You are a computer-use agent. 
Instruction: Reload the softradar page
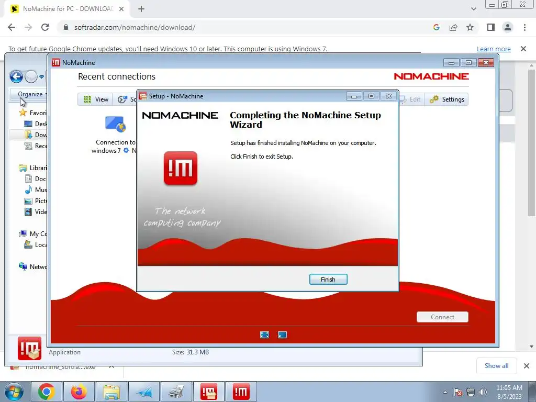(45, 27)
